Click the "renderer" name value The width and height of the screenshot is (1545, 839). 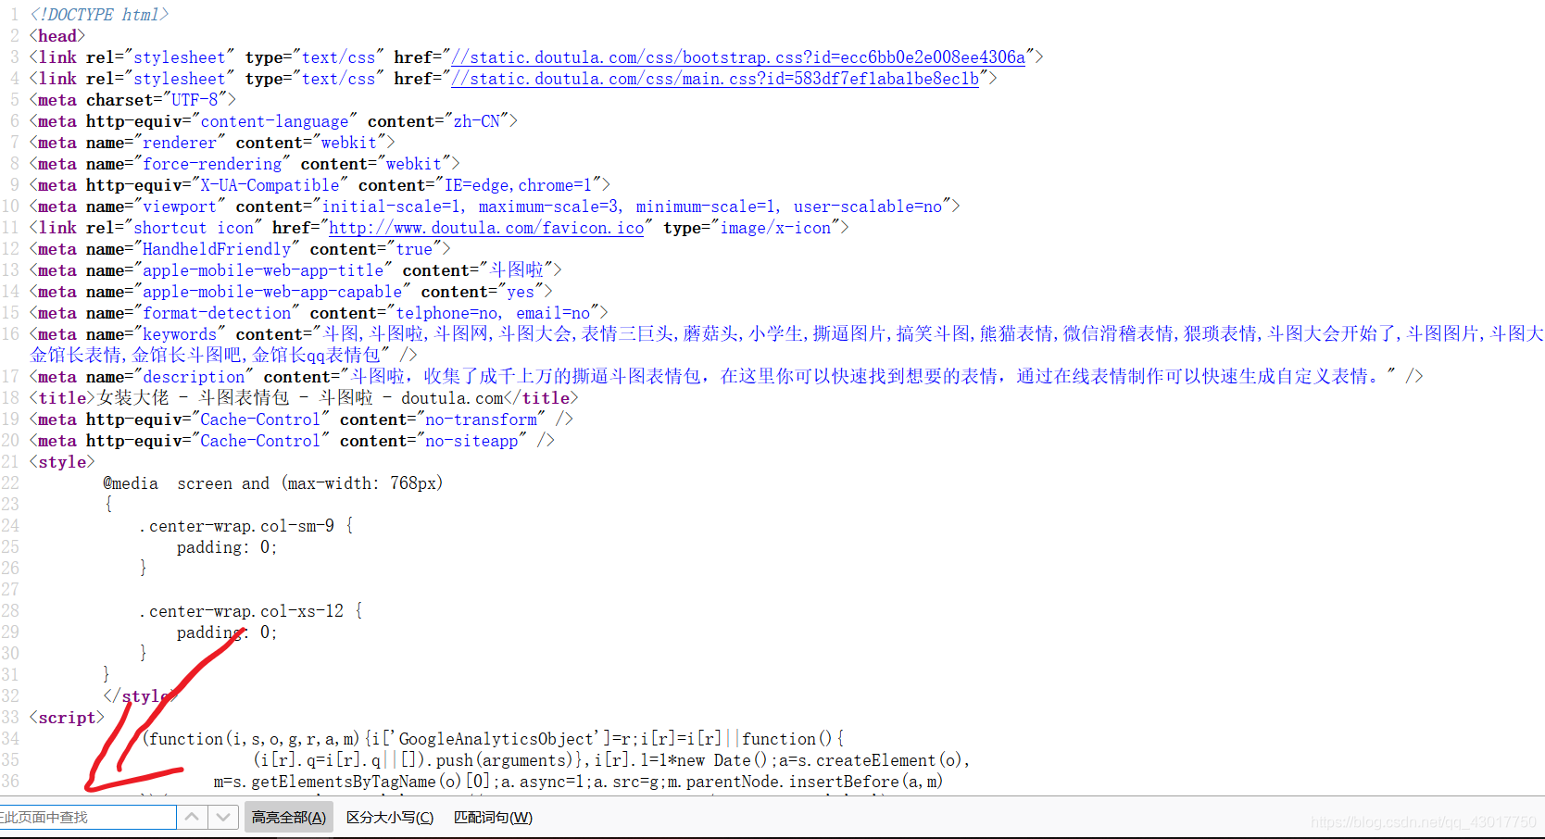click(x=180, y=143)
